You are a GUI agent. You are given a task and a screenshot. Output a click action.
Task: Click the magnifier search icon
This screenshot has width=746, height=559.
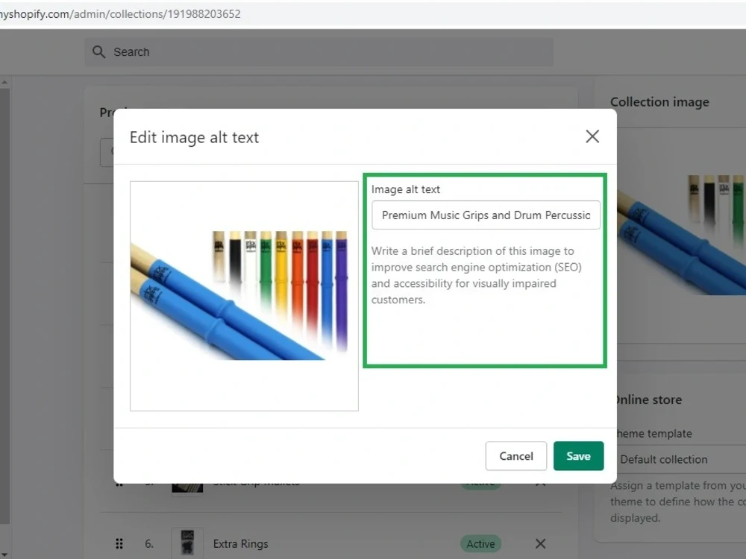tap(98, 52)
